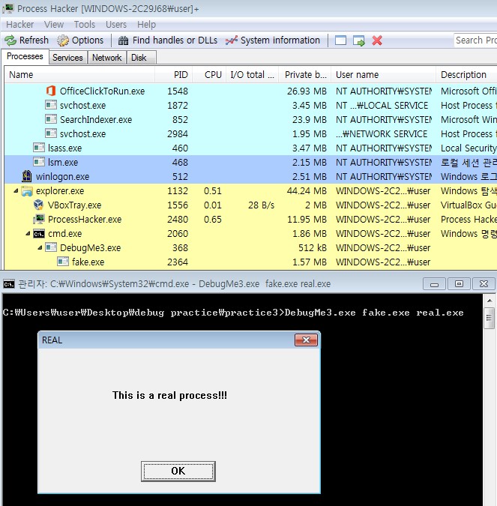Sort by the Name column header
The image size is (497, 506).
point(79,75)
